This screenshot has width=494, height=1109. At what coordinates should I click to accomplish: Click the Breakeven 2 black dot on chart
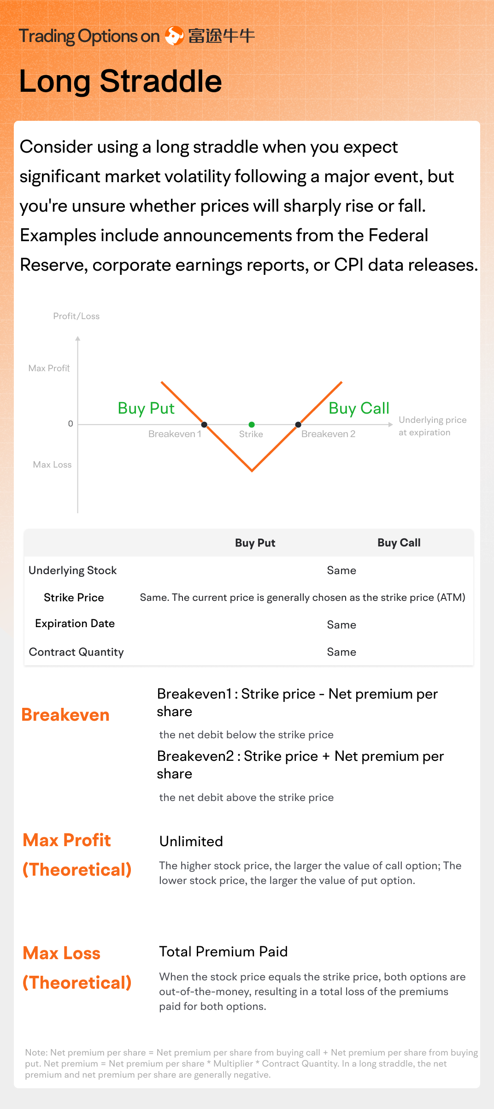click(x=298, y=424)
